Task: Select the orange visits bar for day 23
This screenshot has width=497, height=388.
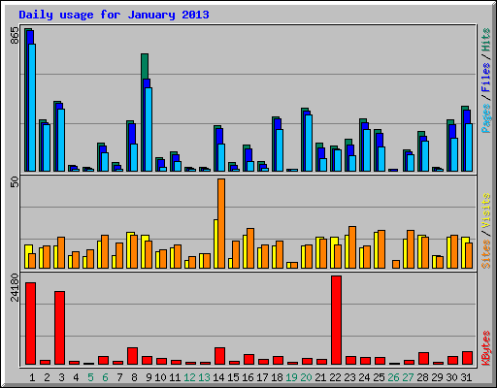Action: (x=352, y=247)
